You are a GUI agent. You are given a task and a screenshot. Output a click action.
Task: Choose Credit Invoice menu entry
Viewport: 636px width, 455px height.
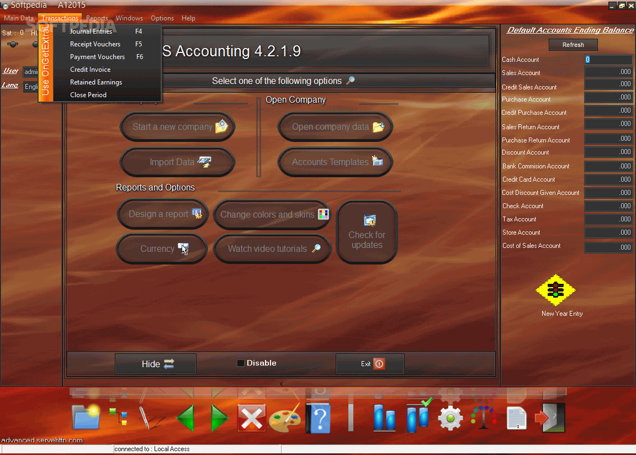click(106, 70)
